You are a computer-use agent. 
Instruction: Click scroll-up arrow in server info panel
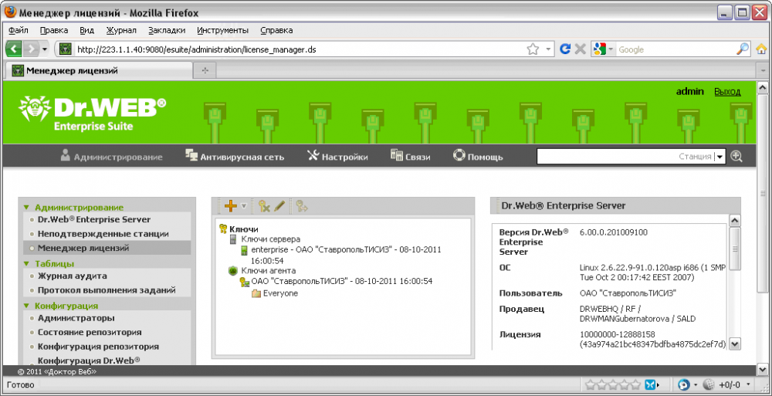[735, 220]
